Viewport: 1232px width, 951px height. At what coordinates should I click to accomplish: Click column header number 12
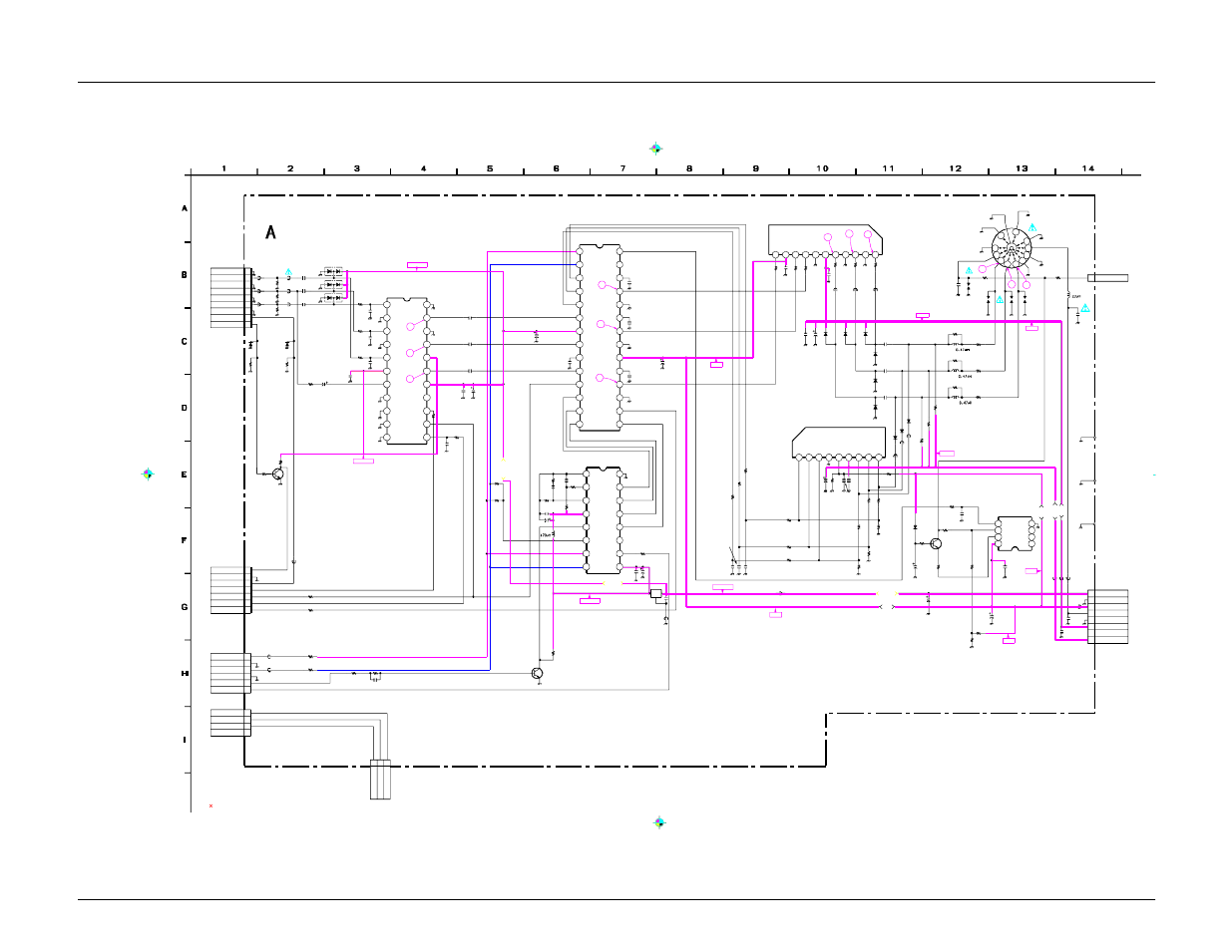tap(956, 168)
